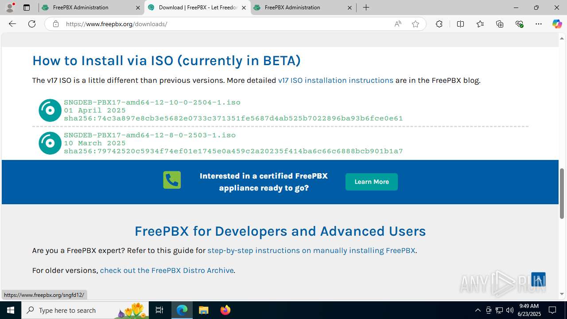Click the How to Install via ISO heading
567x319 pixels.
coord(167,61)
